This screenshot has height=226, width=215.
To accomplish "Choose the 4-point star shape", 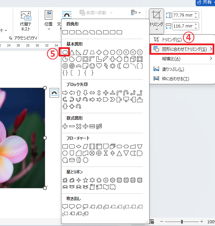I will point(79,180).
